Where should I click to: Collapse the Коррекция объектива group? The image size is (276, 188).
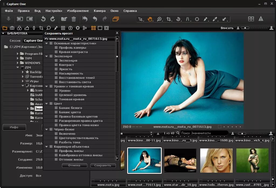(x=47, y=147)
